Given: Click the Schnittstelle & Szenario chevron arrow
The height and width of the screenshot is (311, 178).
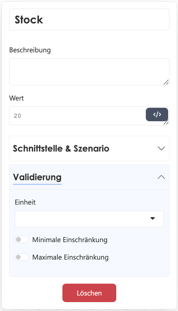Looking at the screenshot, I should pyautogui.click(x=161, y=148).
